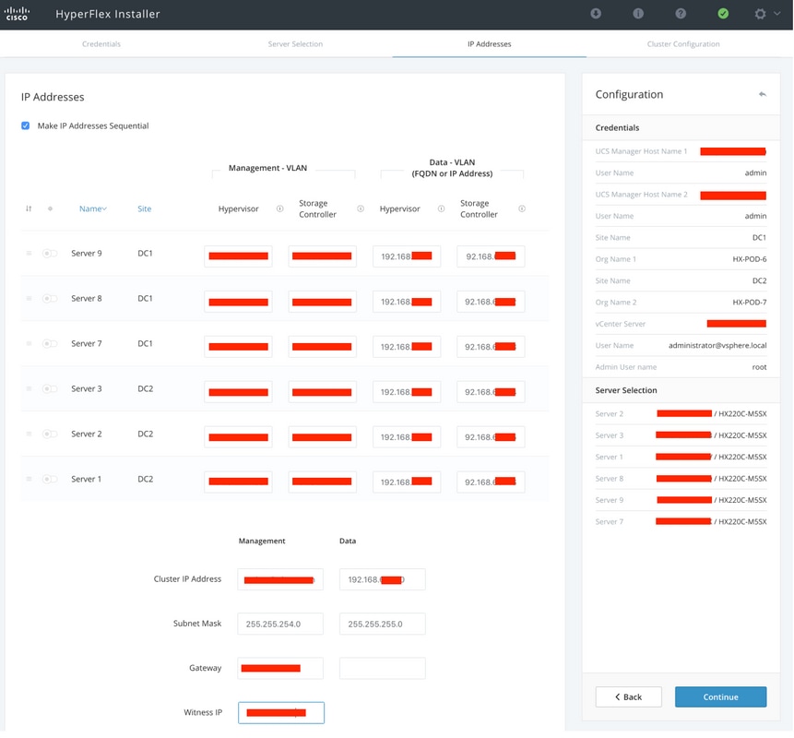Toggle Make IP Addresses Sequential checkbox

click(25, 125)
